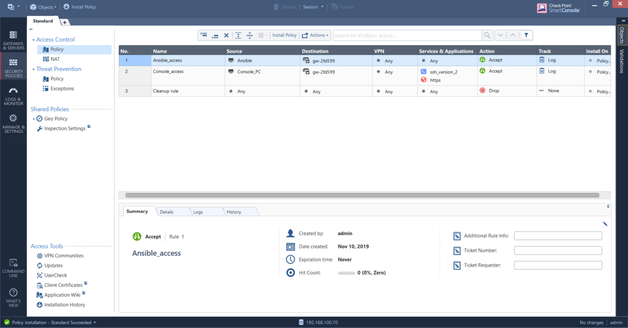The height and width of the screenshot is (328, 628).
Task: Open the SmartConsole application menu
Action: (x=14, y=7)
